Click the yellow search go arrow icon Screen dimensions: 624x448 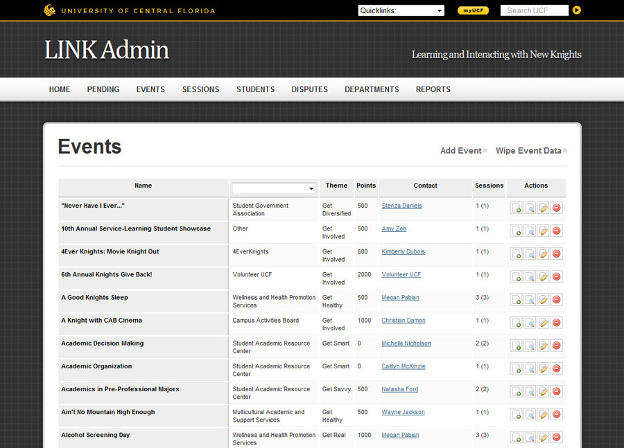[577, 10]
